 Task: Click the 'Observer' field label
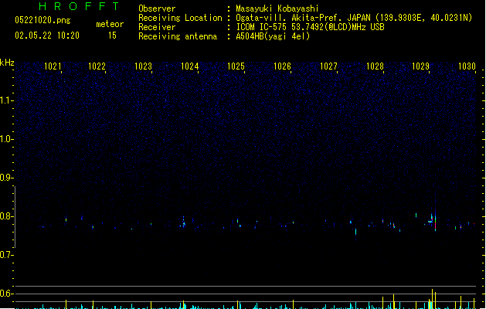[157, 8]
